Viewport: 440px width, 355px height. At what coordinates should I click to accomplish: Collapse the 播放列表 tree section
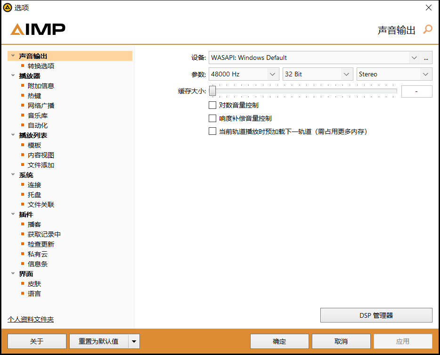(13, 135)
